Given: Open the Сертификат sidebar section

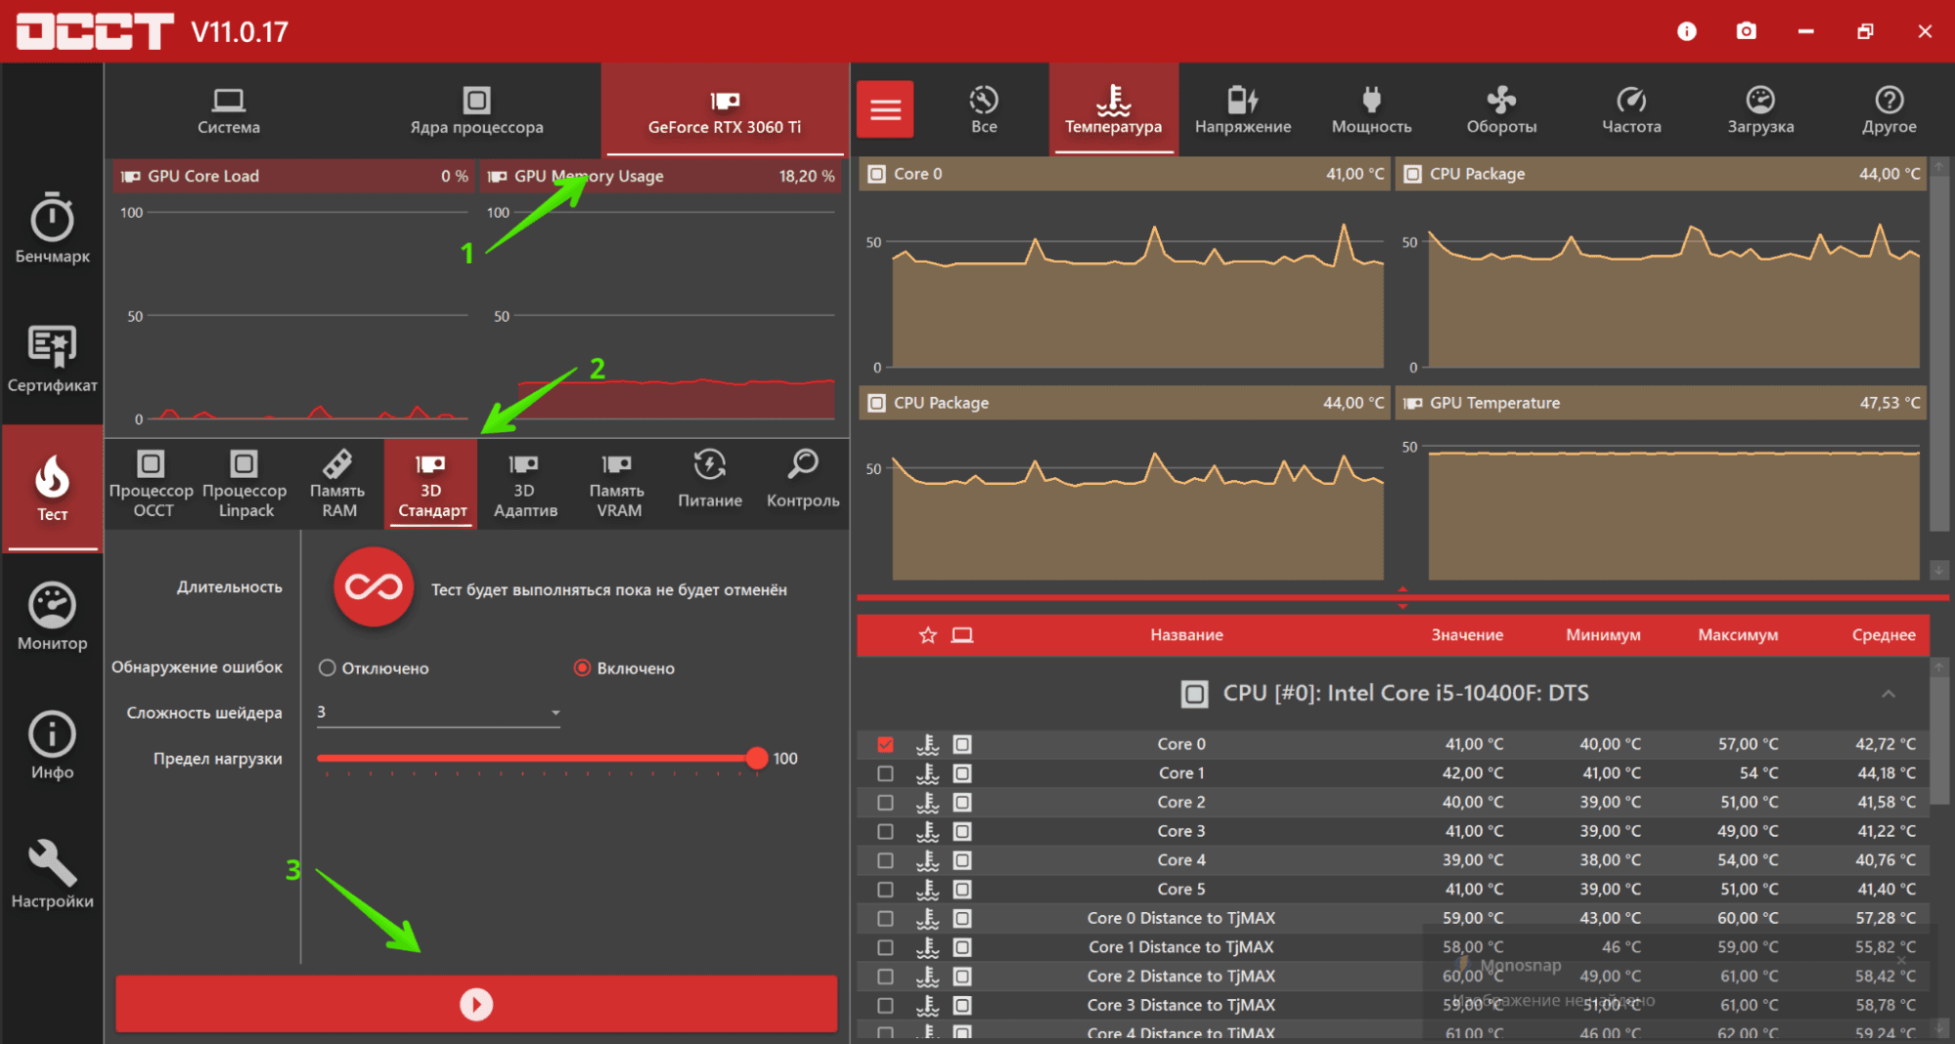Looking at the screenshot, I should 52,358.
